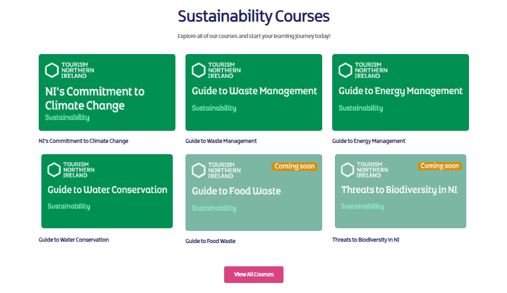Image resolution: width=507 pixels, height=293 pixels.
Task: Open the Threats to Biodiversity in NI card title
Action: tap(399, 190)
